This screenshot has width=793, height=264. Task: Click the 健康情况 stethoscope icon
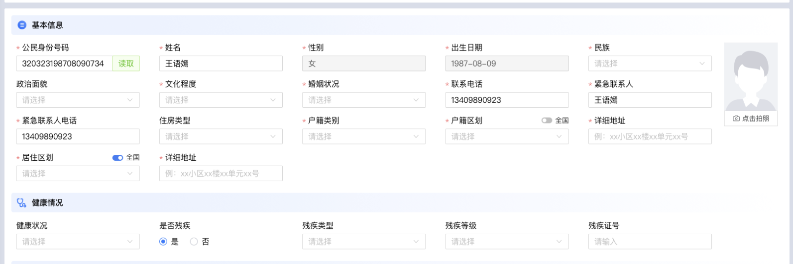tap(21, 202)
